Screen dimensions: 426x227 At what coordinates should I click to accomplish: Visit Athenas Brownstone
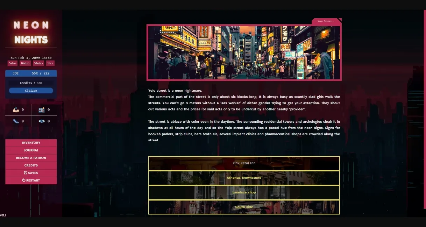tap(244, 178)
